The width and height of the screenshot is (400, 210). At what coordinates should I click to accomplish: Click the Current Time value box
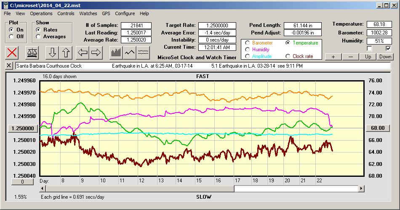(217, 47)
